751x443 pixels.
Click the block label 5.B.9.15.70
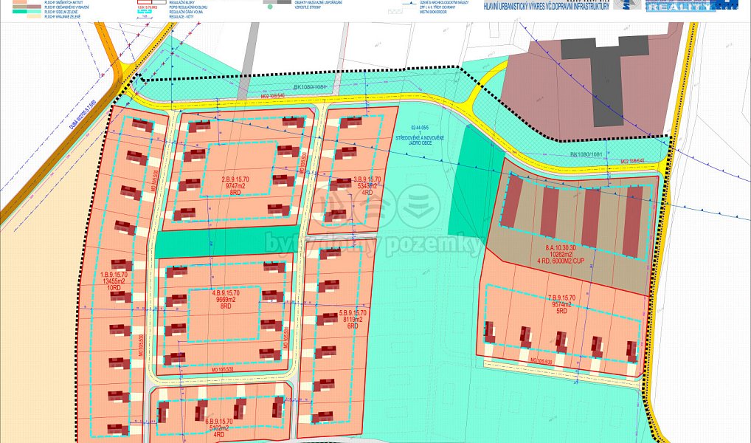[353, 313]
